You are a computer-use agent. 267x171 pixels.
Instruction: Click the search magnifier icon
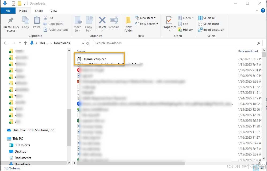(x=259, y=43)
